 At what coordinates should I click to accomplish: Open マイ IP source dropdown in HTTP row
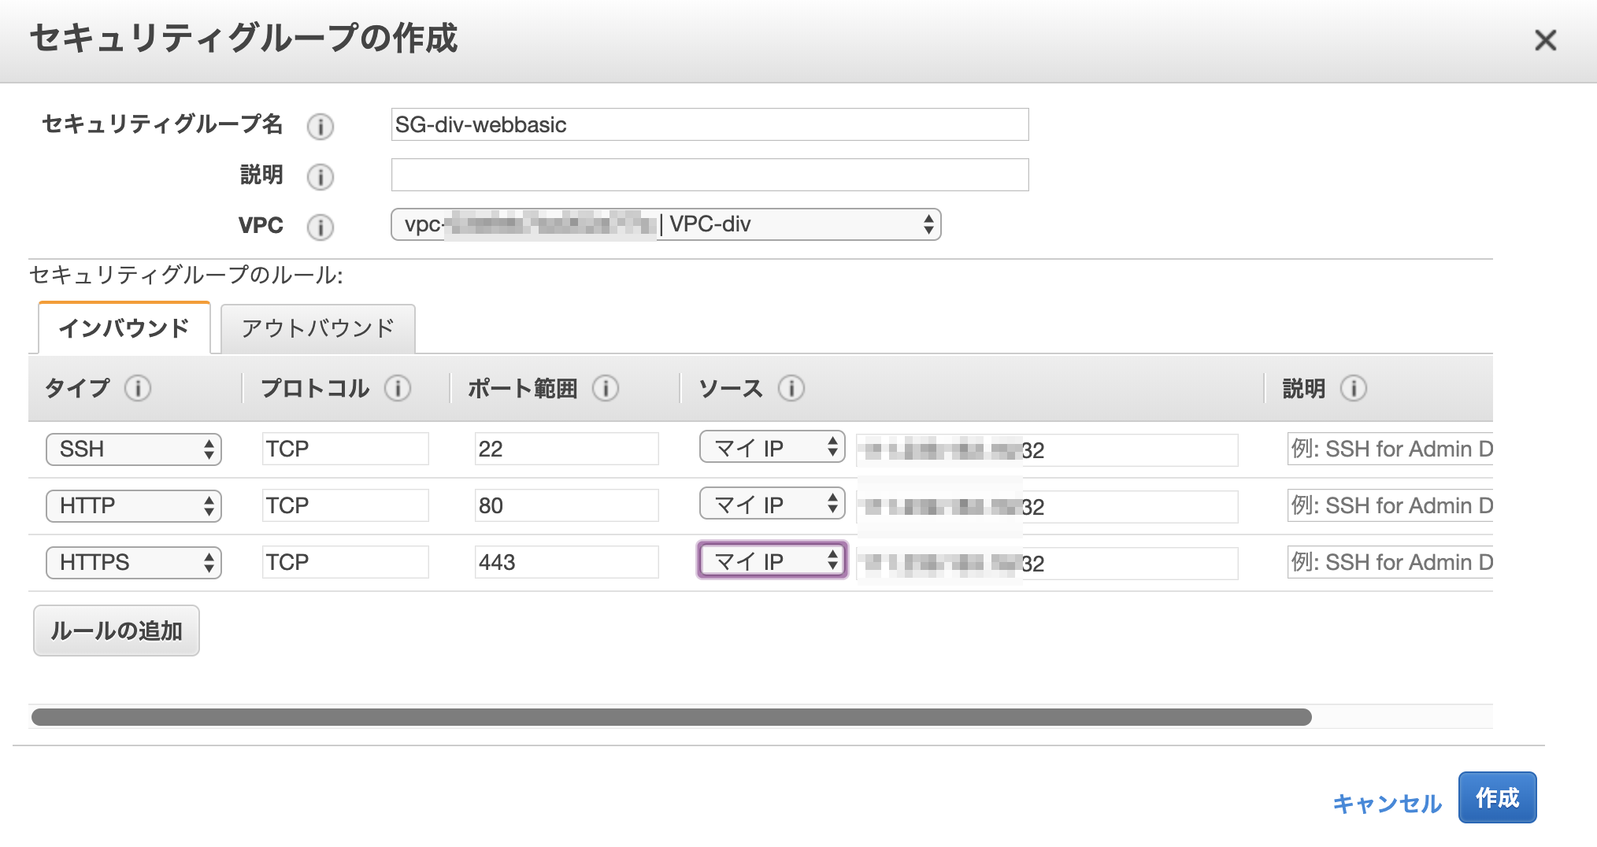point(773,505)
